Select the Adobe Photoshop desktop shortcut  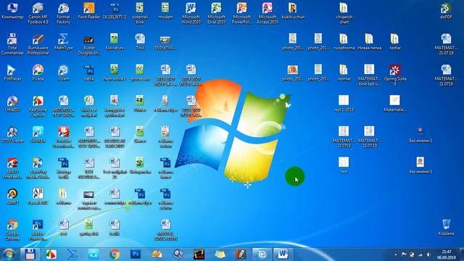coord(38,230)
